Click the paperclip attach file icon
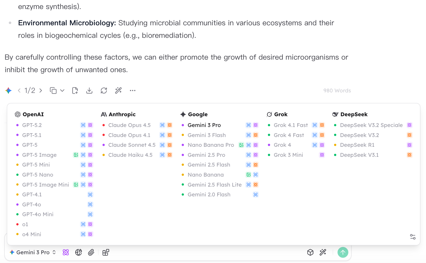This screenshot has width=426, height=263. tap(91, 252)
